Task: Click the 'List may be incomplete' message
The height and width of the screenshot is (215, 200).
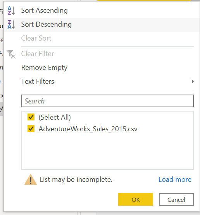Action: click(x=76, y=179)
